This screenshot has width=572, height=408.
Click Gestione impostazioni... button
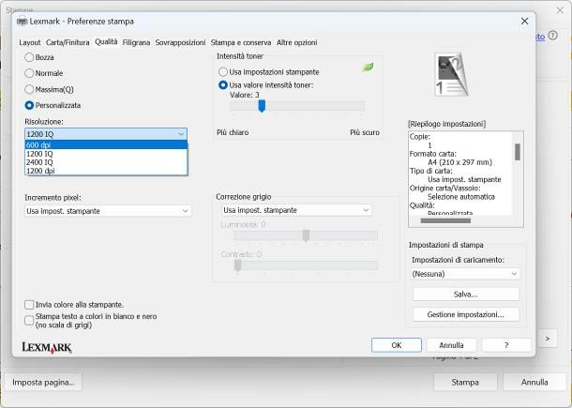pyautogui.click(x=465, y=314)
